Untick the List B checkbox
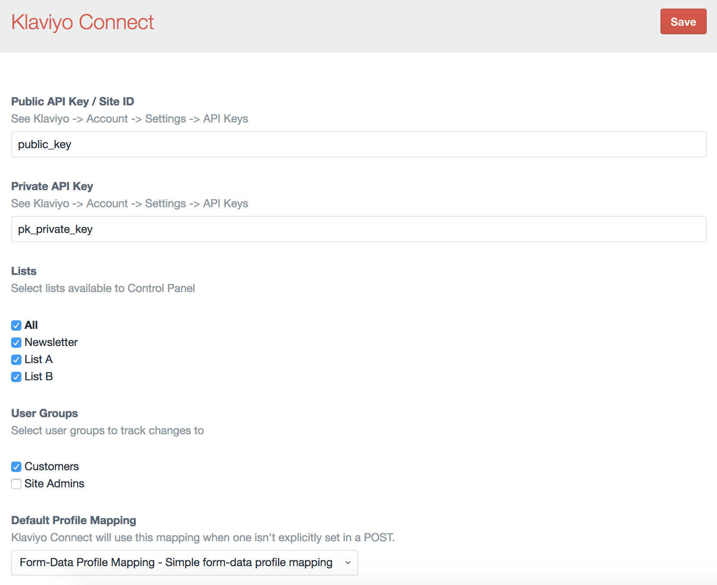 tap(16, 377)
